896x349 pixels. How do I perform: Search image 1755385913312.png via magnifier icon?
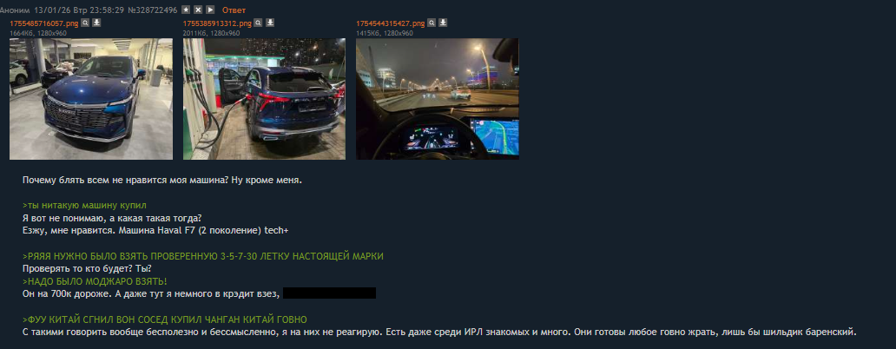pos(258,23)
